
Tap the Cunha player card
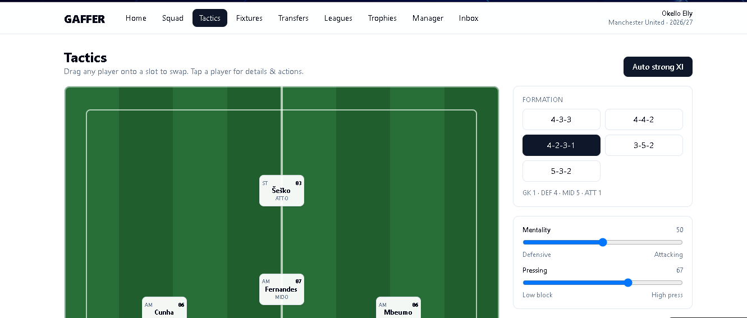tap(164, 307)
